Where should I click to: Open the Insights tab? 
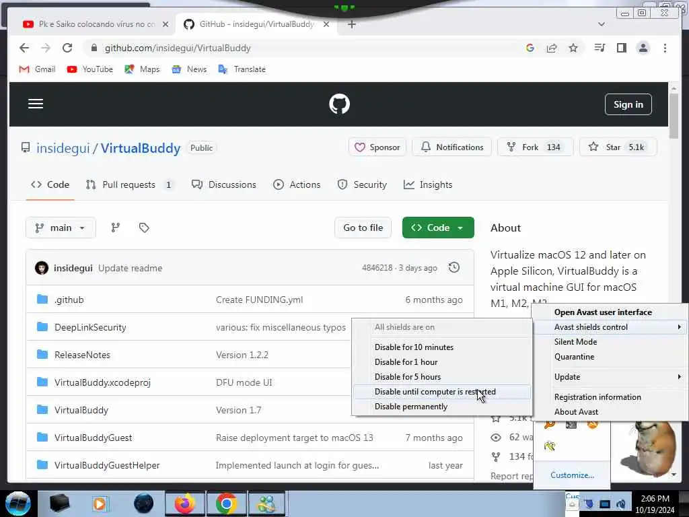click(428, 184)
